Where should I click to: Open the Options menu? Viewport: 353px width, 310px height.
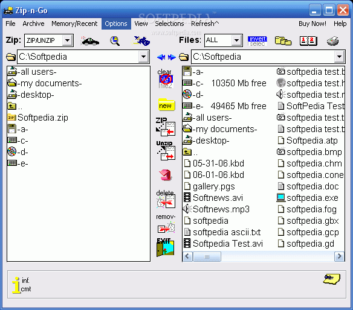click(x=116, y=24)
